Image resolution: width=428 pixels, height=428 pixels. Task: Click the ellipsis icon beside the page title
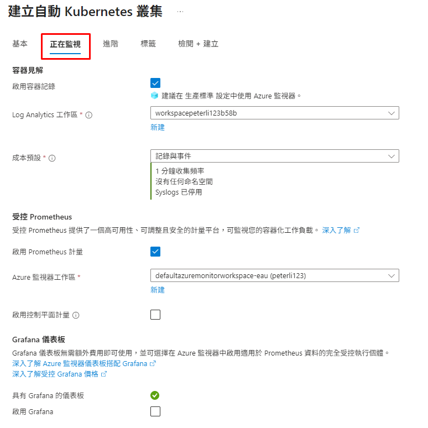[180, 12]
